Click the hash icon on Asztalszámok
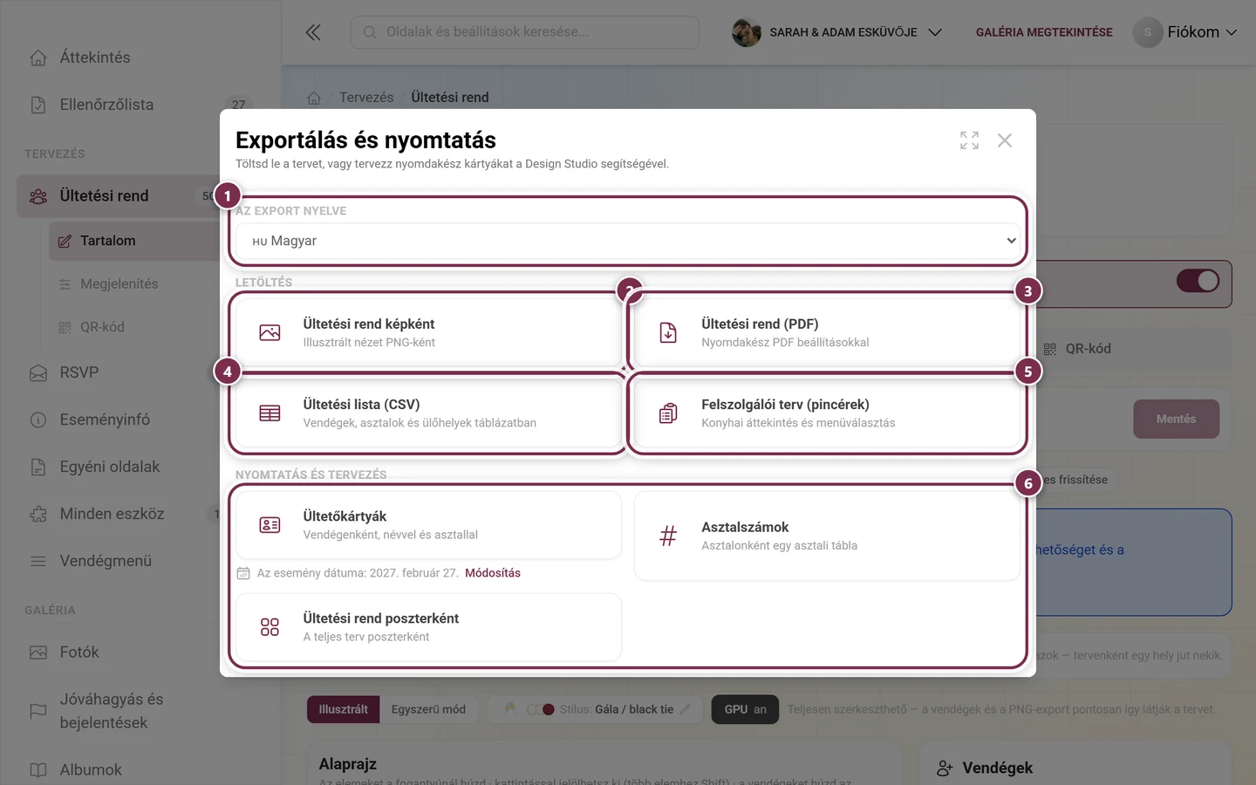 (668, 536)
